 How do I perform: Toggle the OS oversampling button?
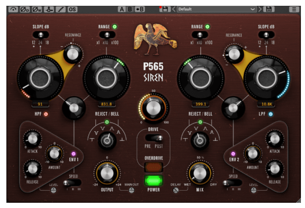pyautogui.click(x=72, y=9)
